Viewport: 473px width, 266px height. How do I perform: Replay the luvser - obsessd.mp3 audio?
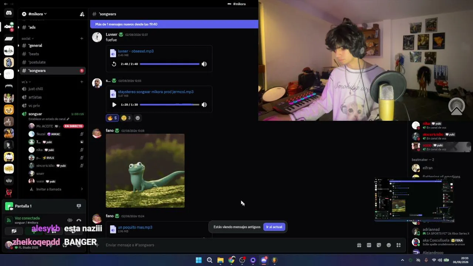114,64
